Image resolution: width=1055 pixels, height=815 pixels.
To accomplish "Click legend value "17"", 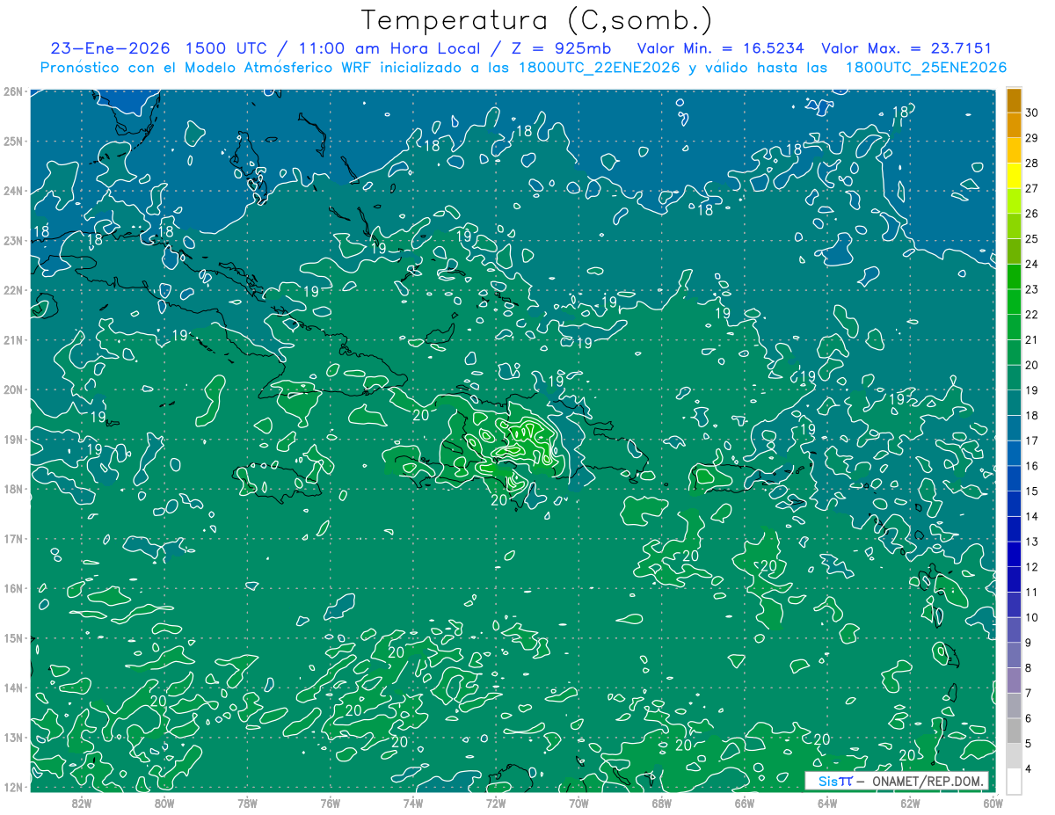I will pos(1032,440).
